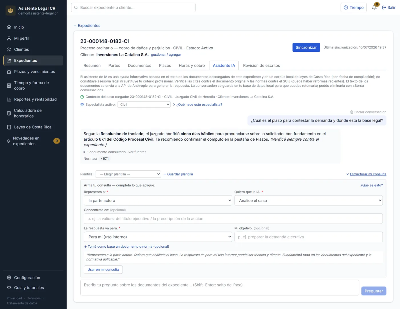Collapse Estructurar mi consulta
Screen dimensions: 400x309
point(366,174)
